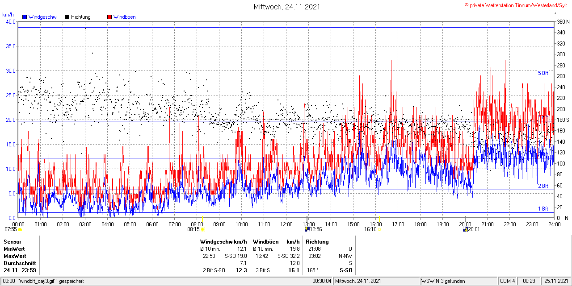Click the black Richtung legend swatch

67,17
